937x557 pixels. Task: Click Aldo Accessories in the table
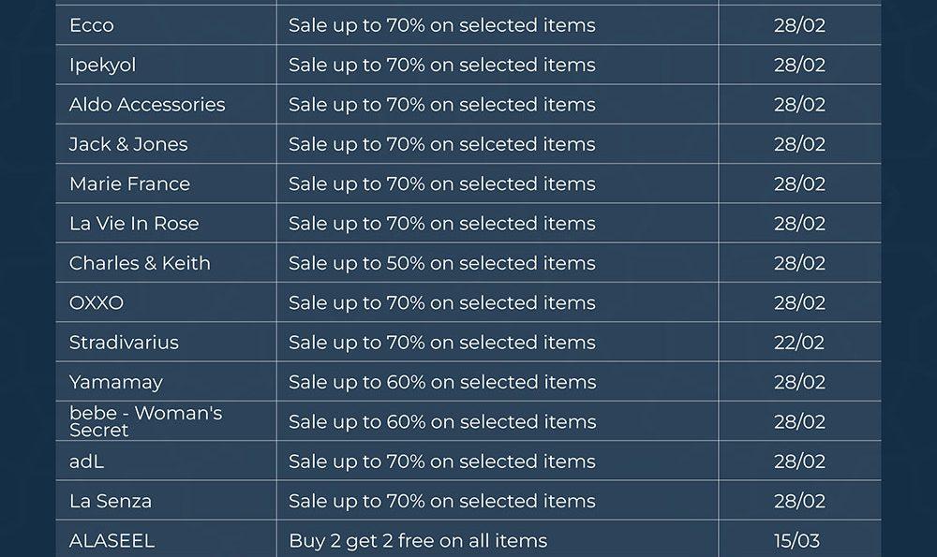click(x=147, y=105)
